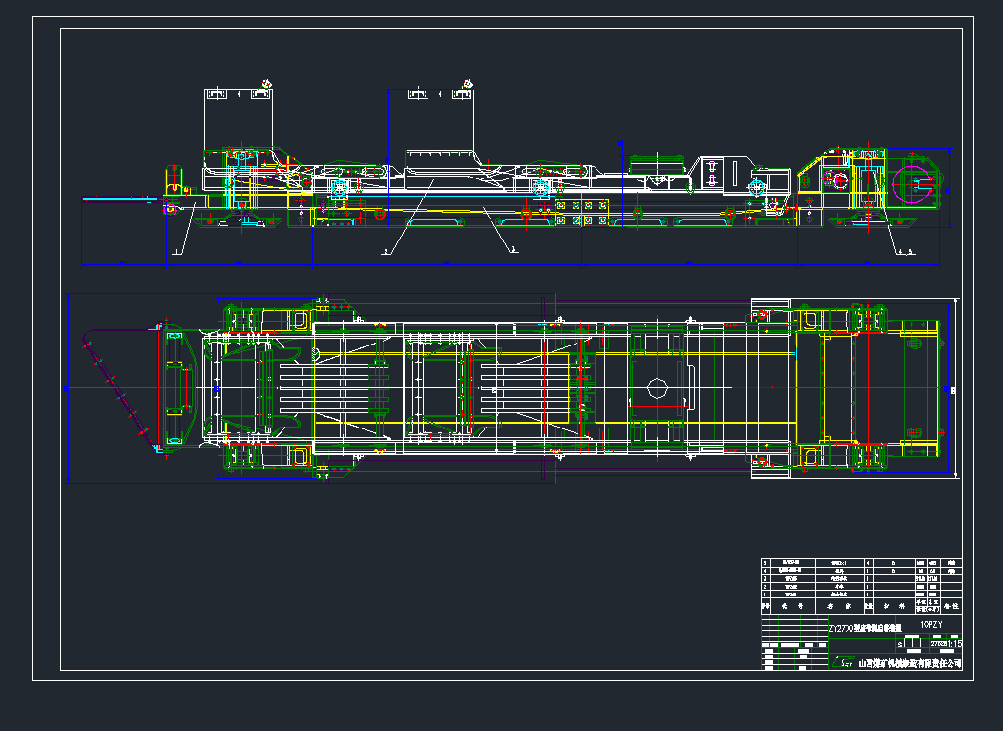Click the company logo in the title block
Image resolution: width=1003 pixels, height=731 pixels.
pyautogui.click(x=843, y=663)
